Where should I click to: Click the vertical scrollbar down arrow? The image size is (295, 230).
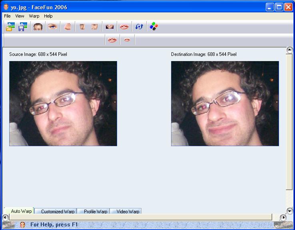tap(289, 211)
